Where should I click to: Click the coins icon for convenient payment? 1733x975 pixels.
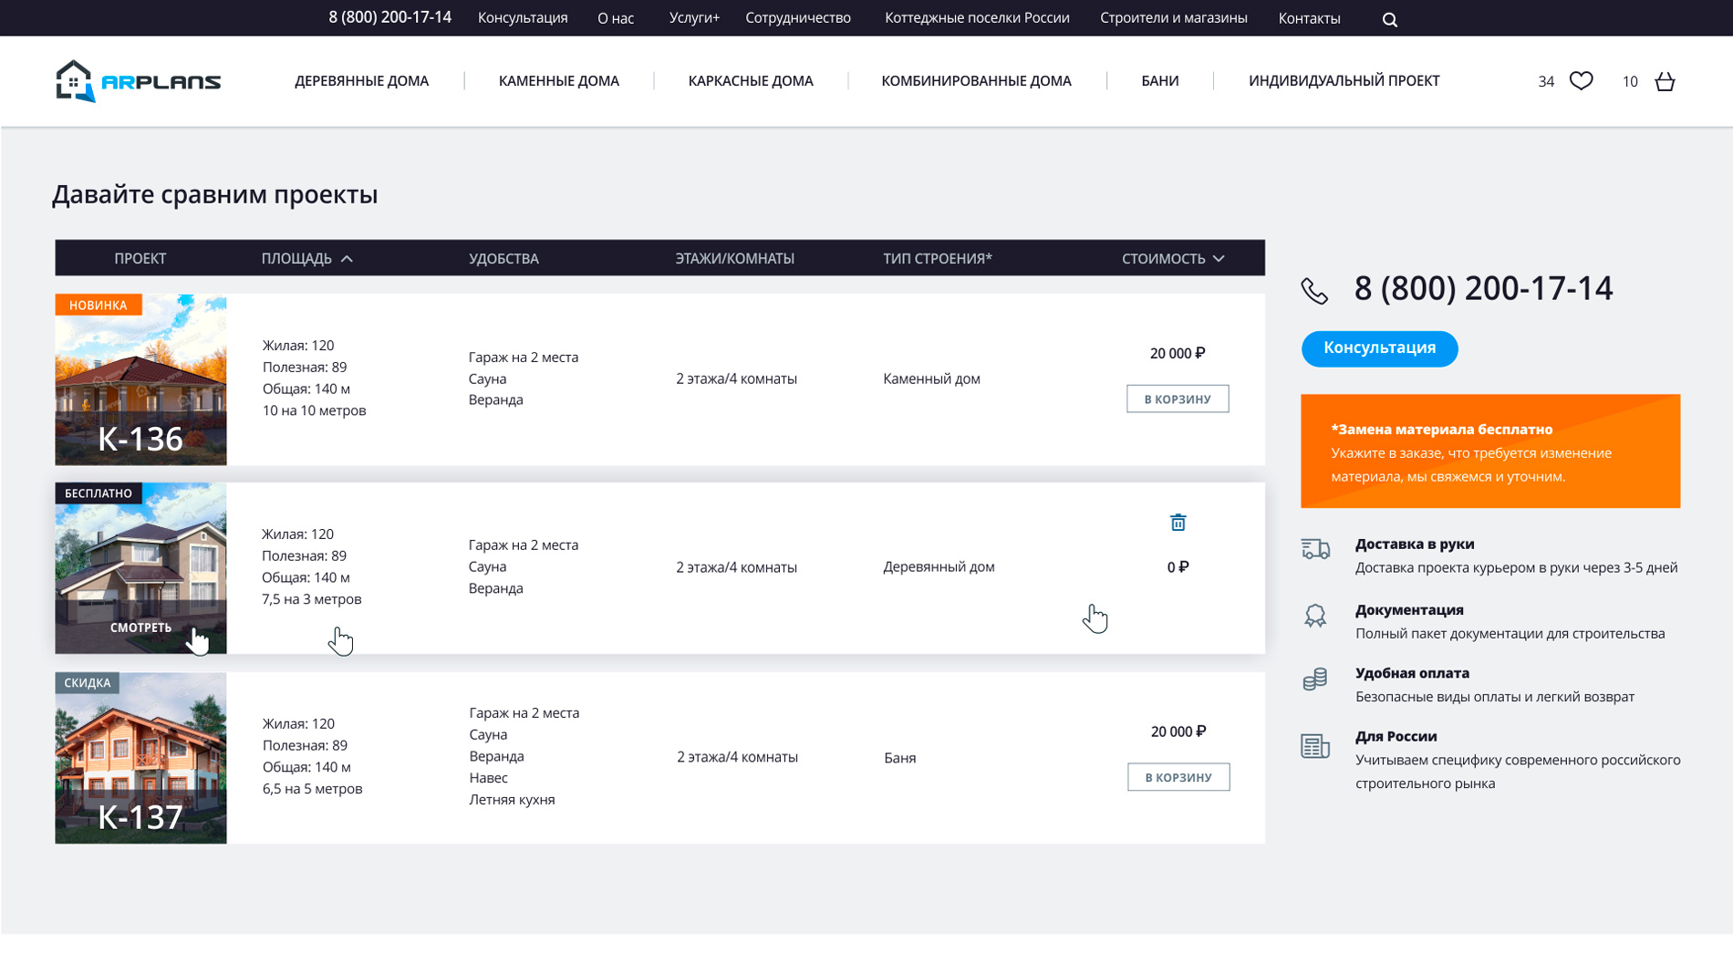[x=1314, y=679]
